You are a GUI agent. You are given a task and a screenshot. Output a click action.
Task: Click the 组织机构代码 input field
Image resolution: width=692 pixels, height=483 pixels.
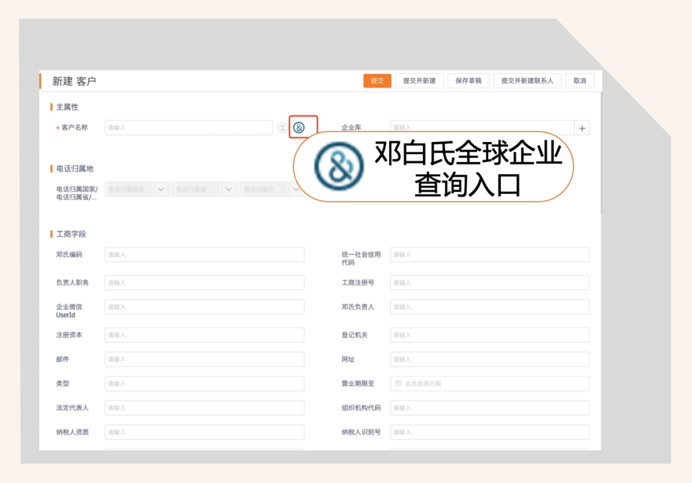pos(490,408)
